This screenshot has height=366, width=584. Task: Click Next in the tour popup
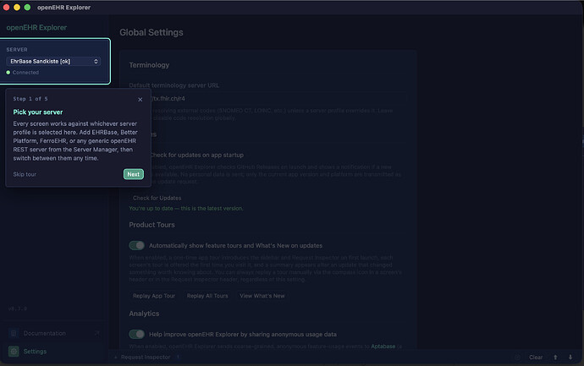click(x=134, y=174)
